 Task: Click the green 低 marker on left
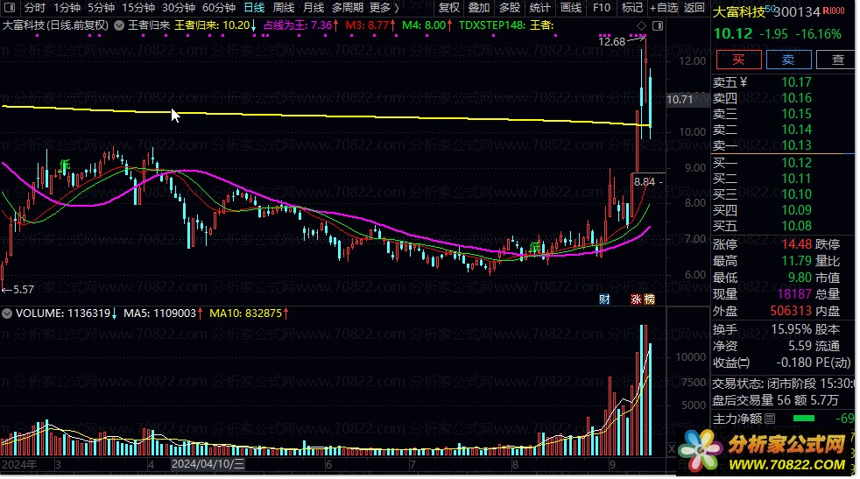pos(66,166)
